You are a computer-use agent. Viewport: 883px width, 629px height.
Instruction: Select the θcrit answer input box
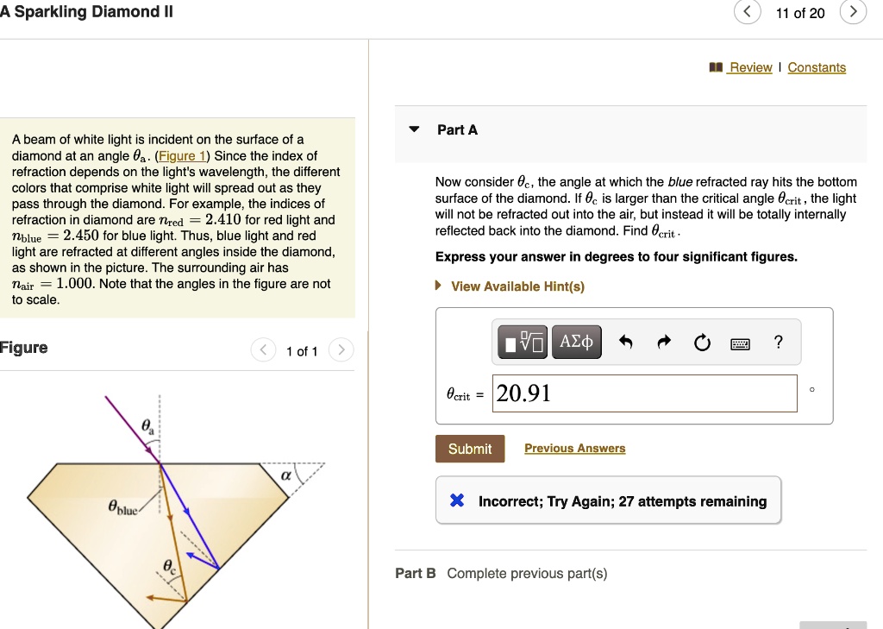point(643,393)
